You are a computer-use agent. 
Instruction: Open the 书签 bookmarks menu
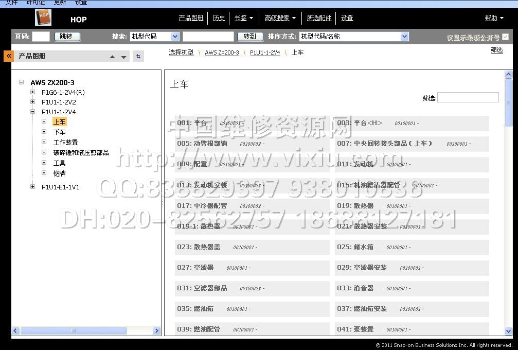pos(244,18)
